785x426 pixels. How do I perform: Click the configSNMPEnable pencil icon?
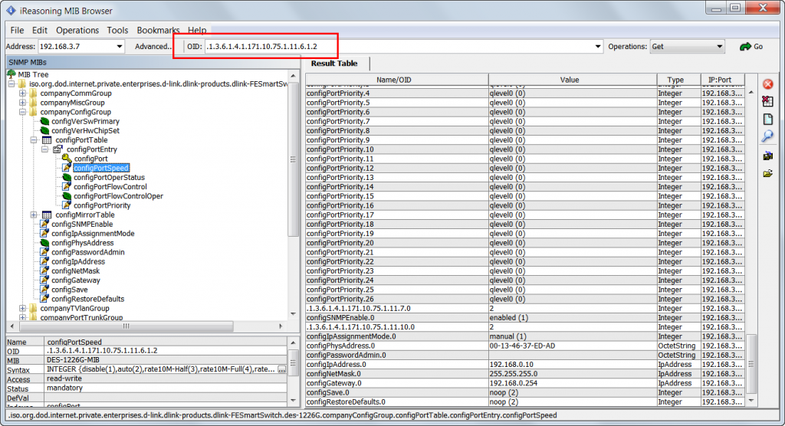(44, 224)
